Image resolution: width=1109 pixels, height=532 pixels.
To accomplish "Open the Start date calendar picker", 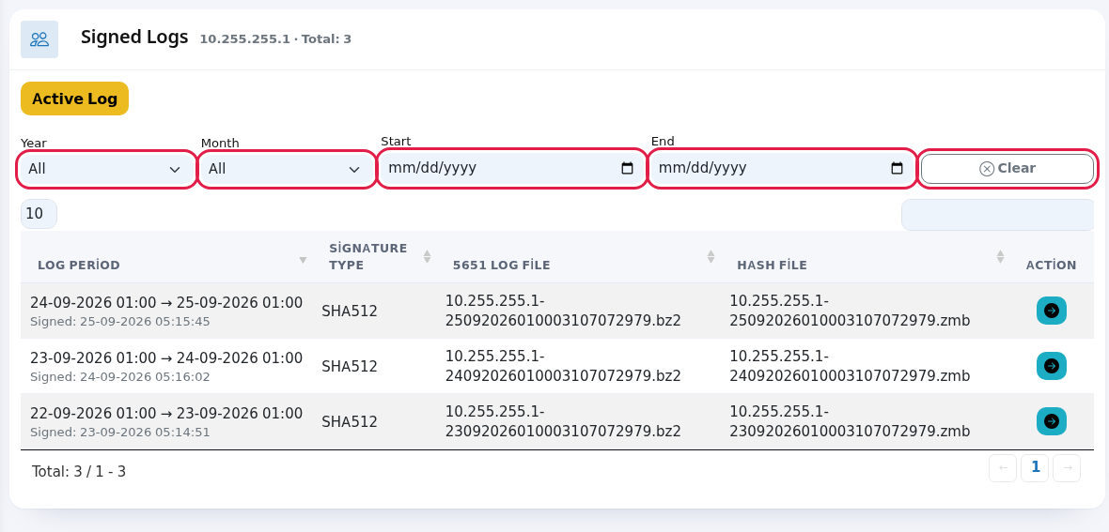I will (x=628, y=168).
